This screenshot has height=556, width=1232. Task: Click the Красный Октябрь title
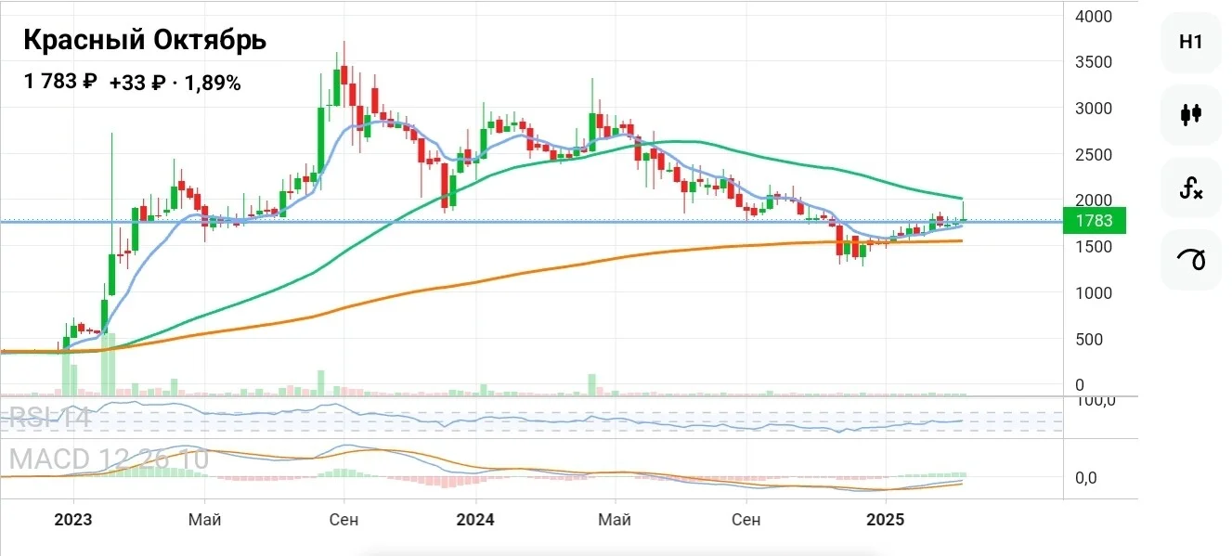point(144,41)
